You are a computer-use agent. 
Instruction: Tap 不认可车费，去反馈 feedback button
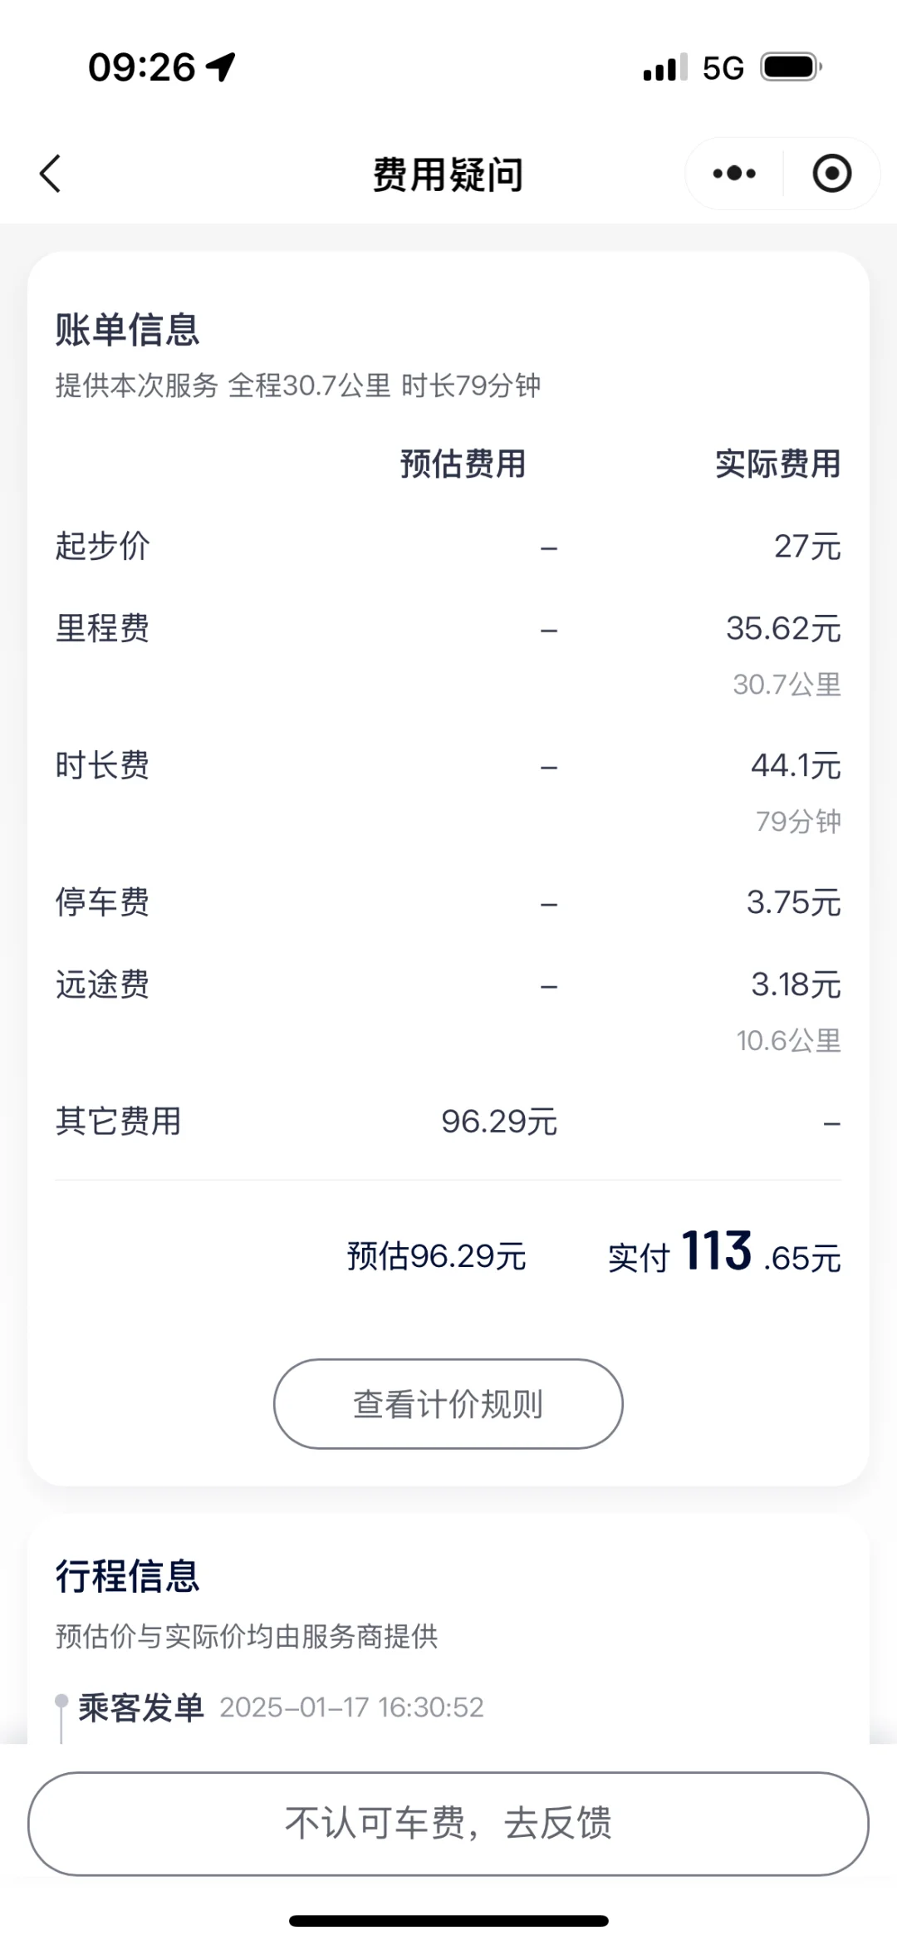tap(448, 1824)
